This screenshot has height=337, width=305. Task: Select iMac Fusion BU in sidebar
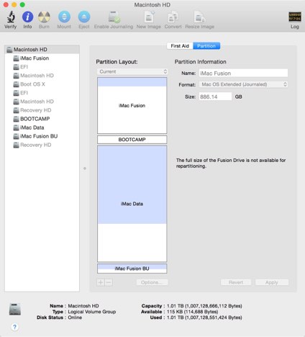pos(42,136)
